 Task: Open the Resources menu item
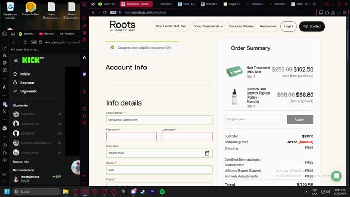click(268, 26)
